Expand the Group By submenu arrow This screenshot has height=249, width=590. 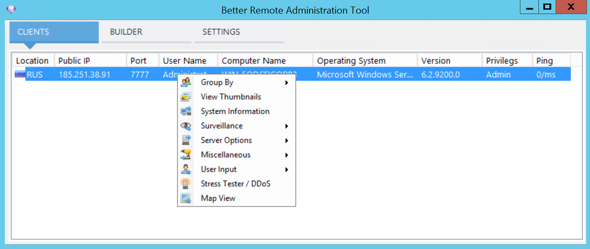coord(287,83)
